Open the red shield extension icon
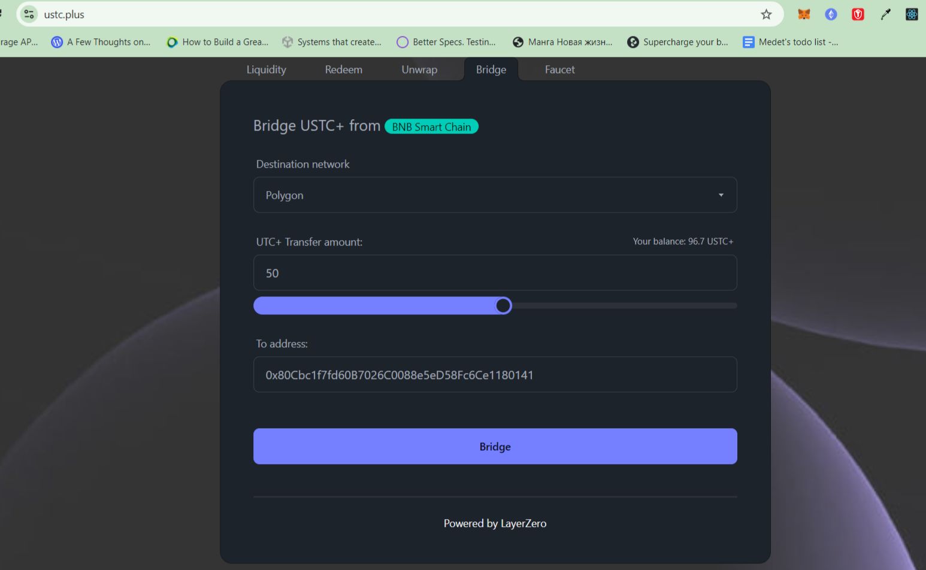Image resolution: width=926 pixels, height=570 pixels. pos(858,14)
